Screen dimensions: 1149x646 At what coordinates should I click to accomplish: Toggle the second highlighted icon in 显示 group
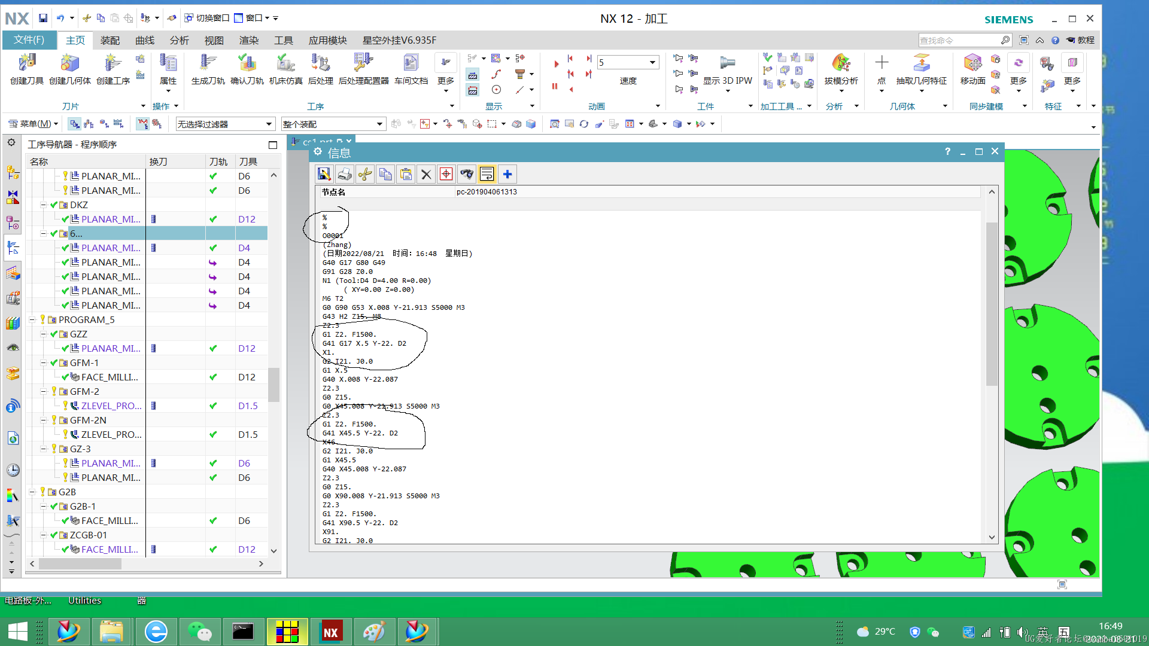473,90
